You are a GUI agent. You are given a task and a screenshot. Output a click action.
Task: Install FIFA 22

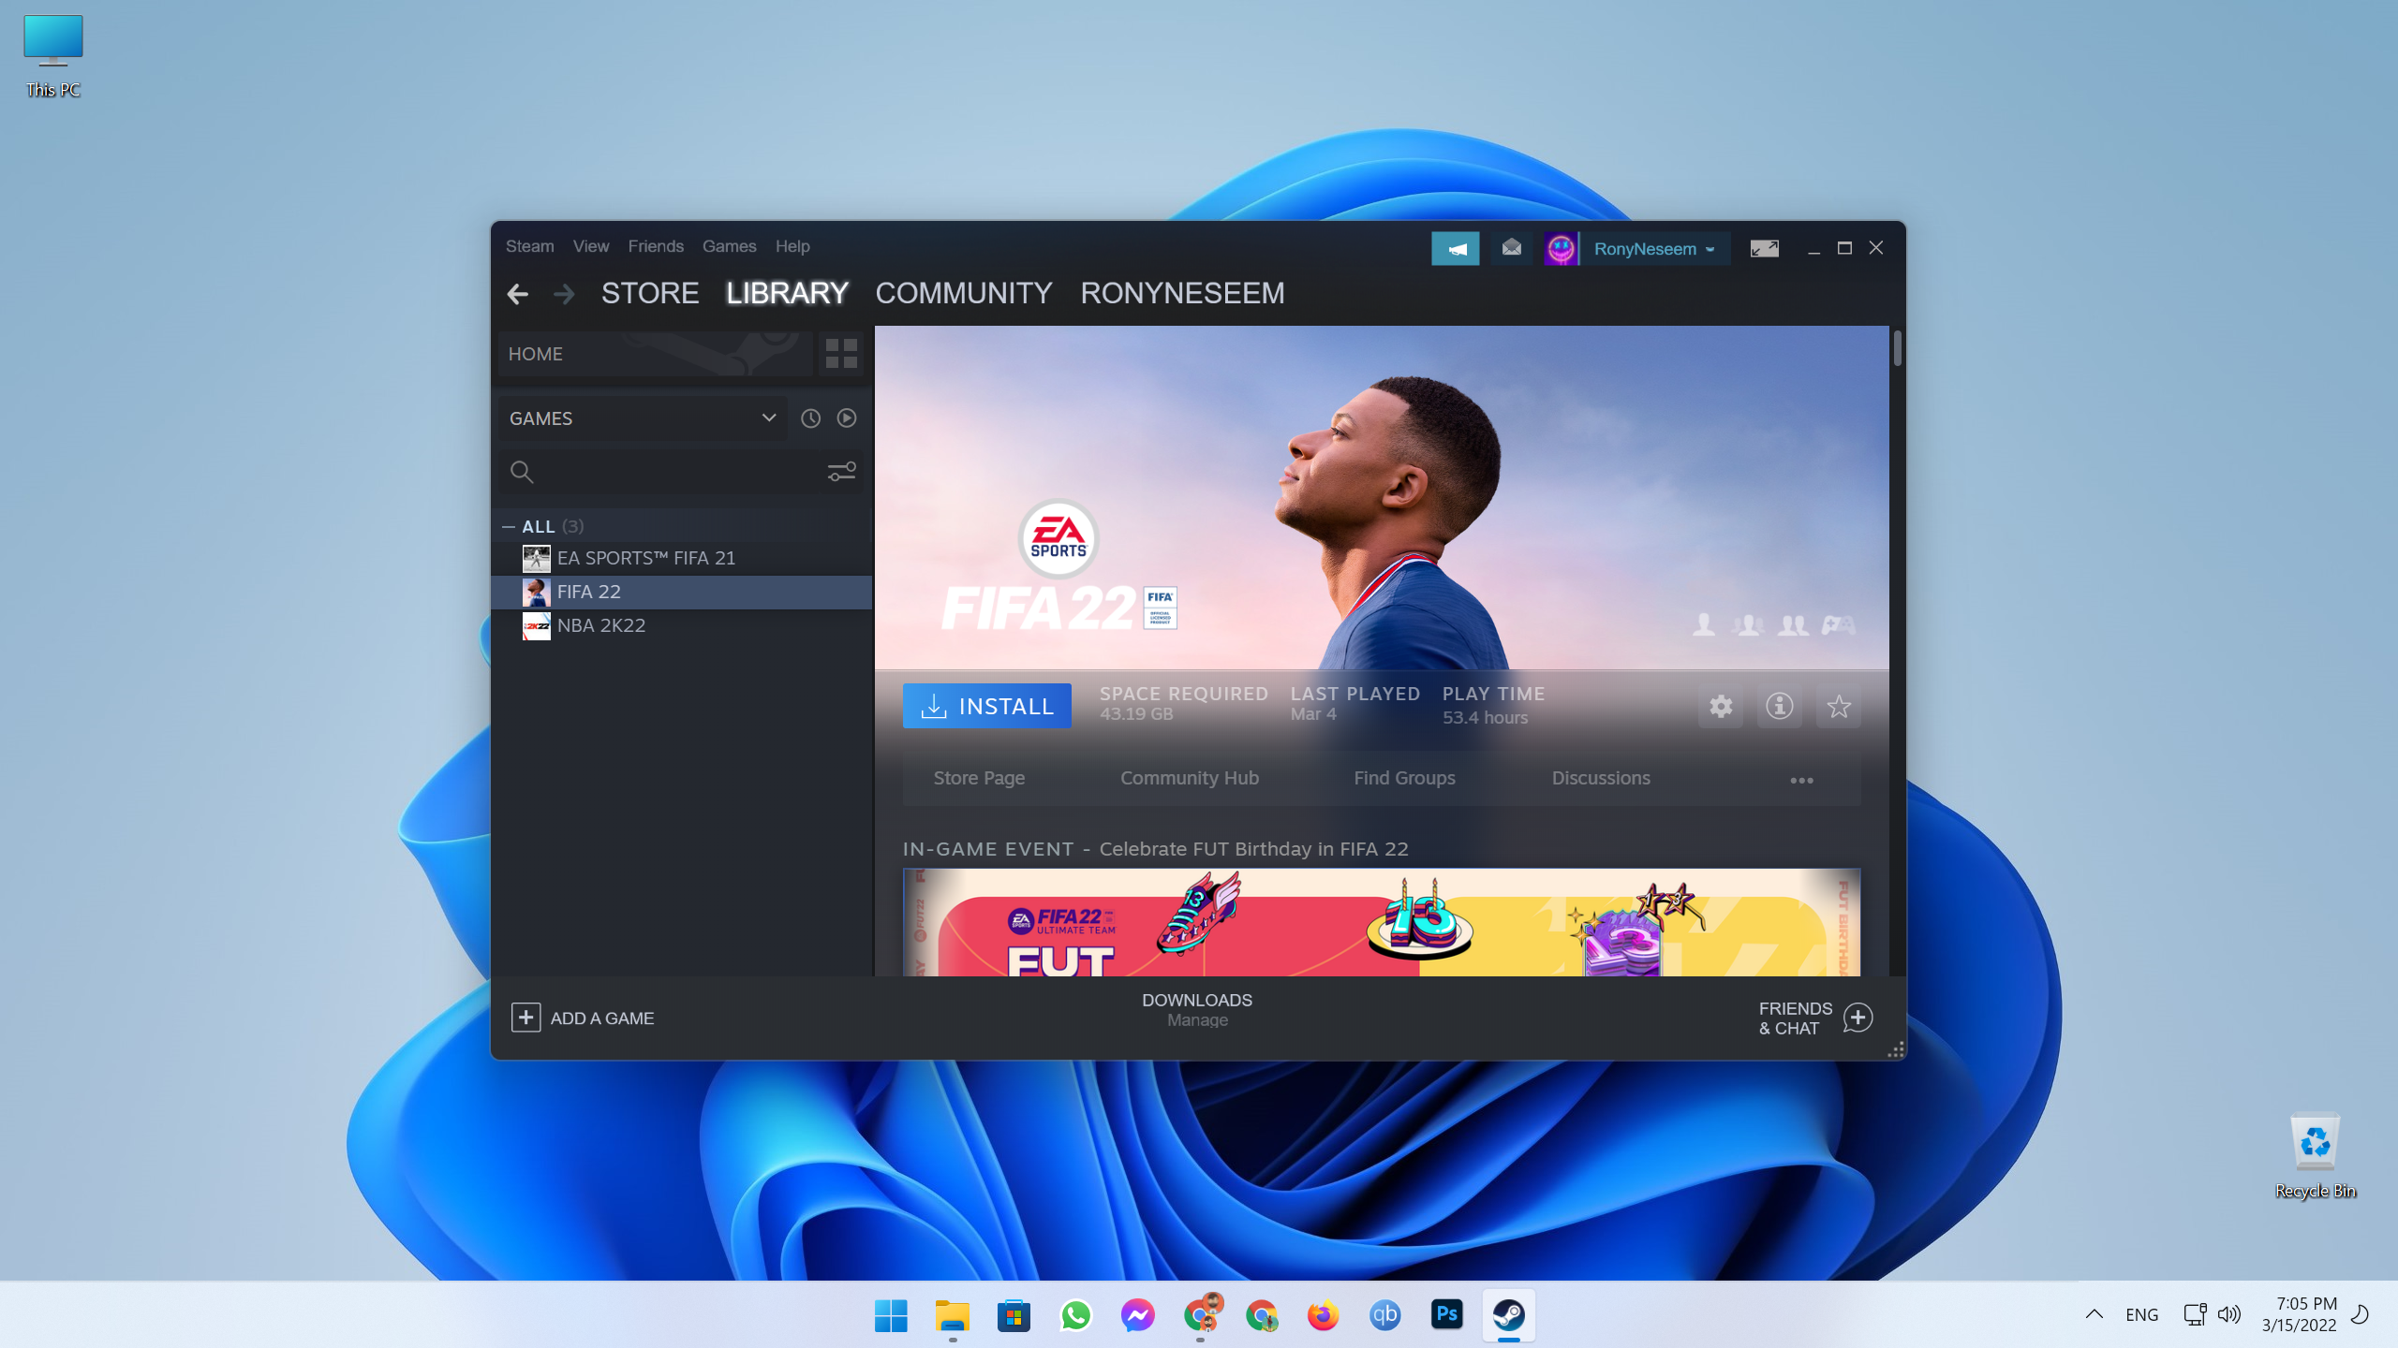pyautogui.click(x=986, y=706)
